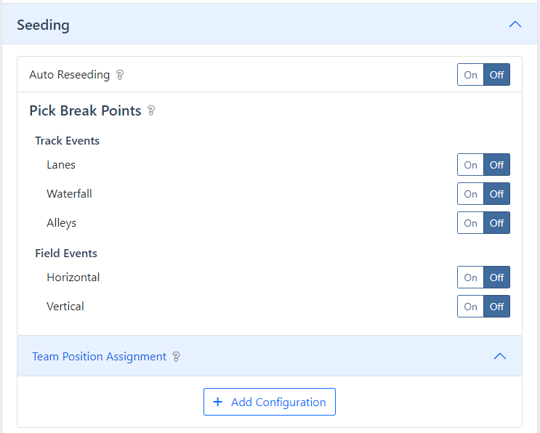Set Lanes toggle to Off
Viewport: 540px width, 433px height.
496,165
